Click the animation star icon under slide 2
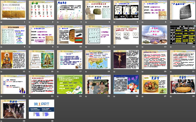This screenshot has width=196, height=122. click(x=30, y=22)
